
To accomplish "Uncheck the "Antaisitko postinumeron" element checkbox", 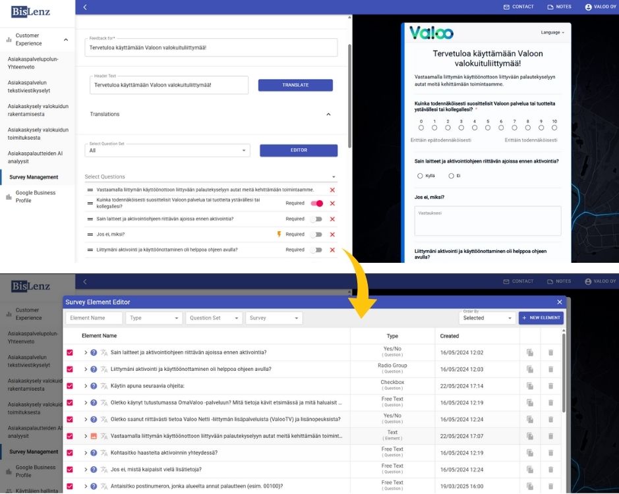I will (70, 487).
